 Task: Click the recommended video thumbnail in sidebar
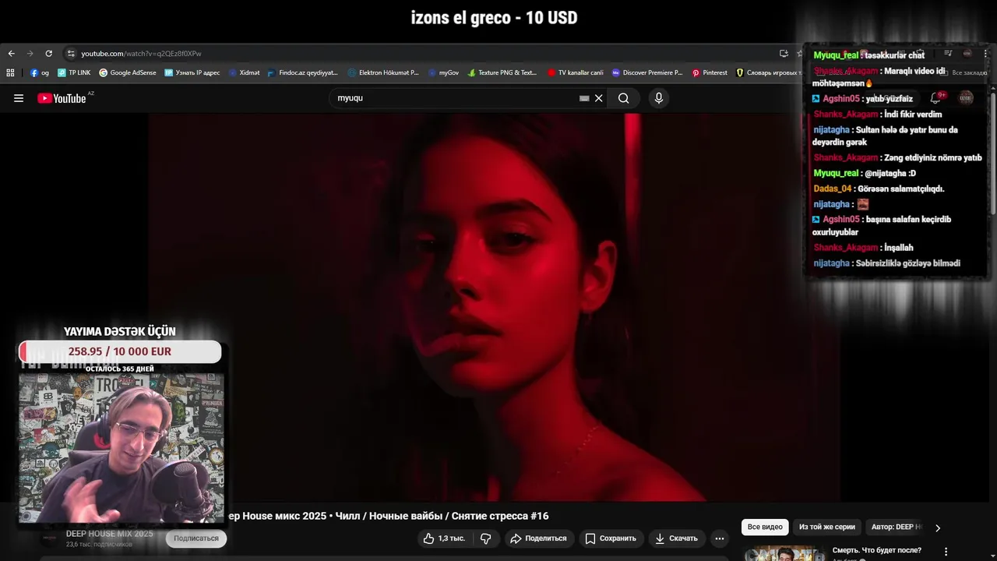tap(784, 553)
